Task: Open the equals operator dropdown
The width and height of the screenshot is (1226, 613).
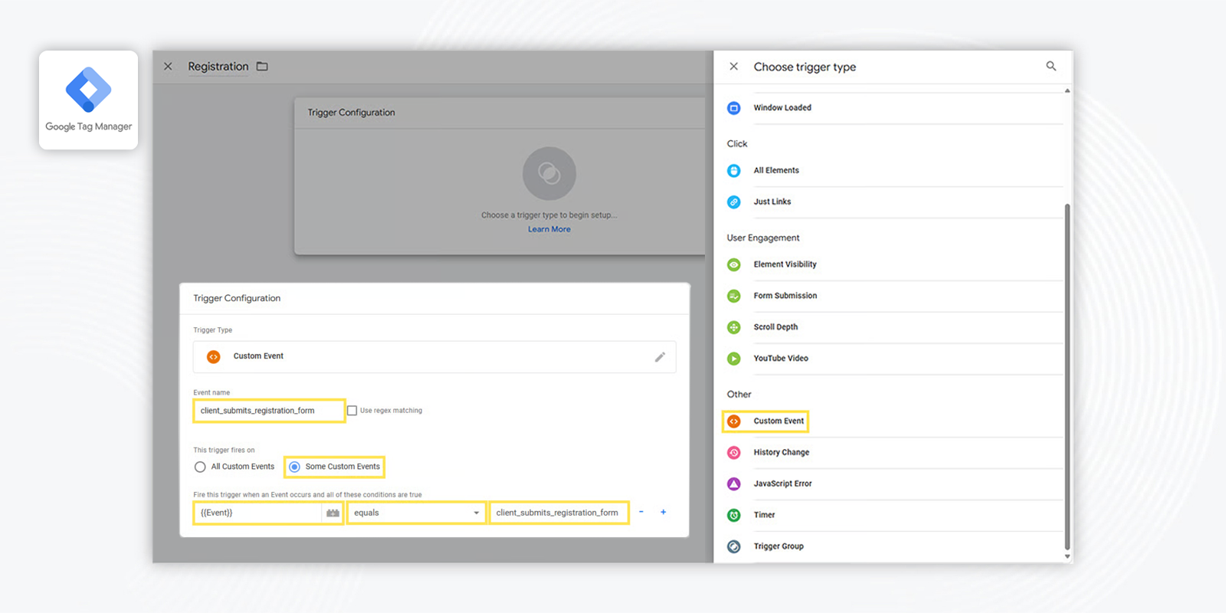Action: 417,513
